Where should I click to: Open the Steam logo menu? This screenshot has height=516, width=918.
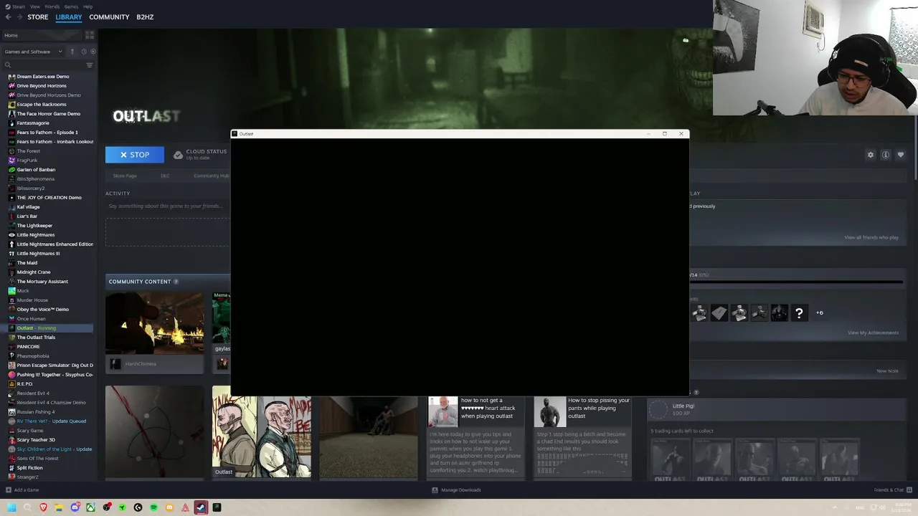click(x=15, y=6)
